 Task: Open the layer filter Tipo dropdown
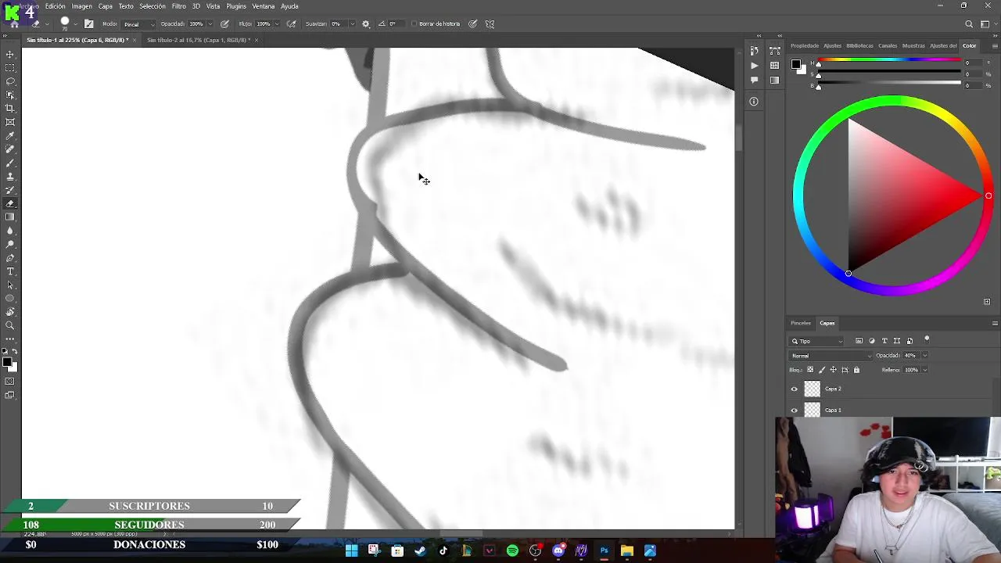pyautogui.click(x=817, y=341)
